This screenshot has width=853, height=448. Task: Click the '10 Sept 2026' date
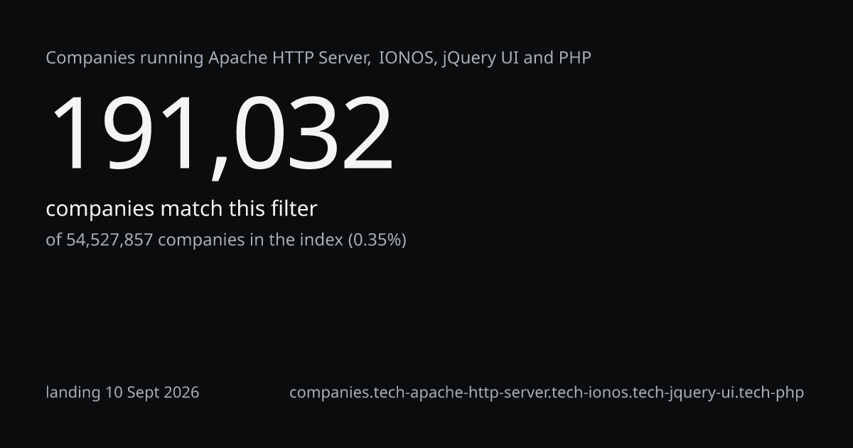click(x=152, y=393)
